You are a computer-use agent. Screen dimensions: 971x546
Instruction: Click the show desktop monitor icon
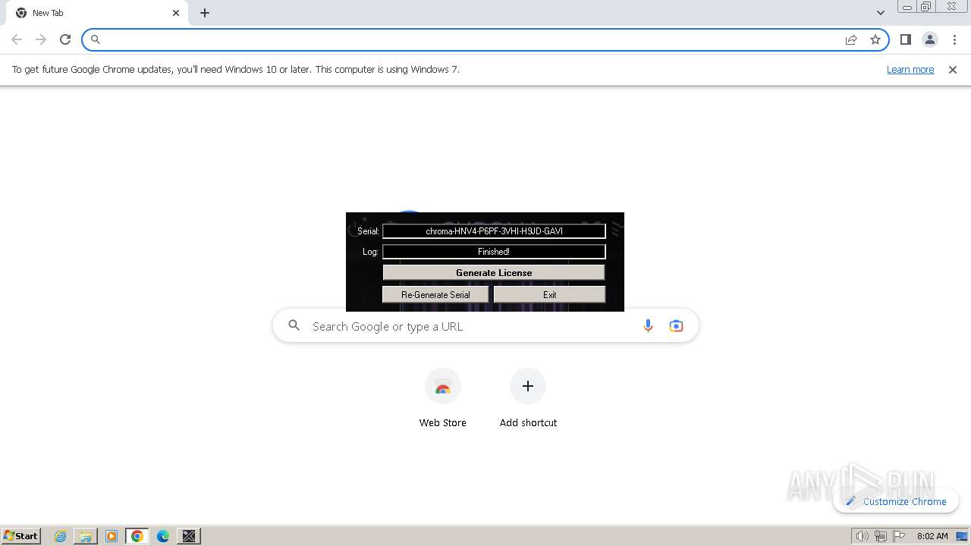[x=962, y=536]
